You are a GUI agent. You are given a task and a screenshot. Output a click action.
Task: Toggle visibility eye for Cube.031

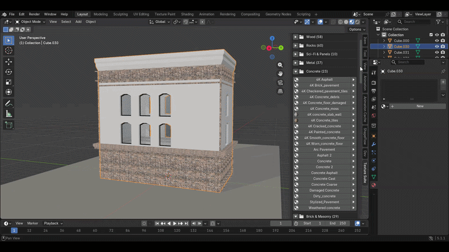pyautogui.click(x=437, y=52)
